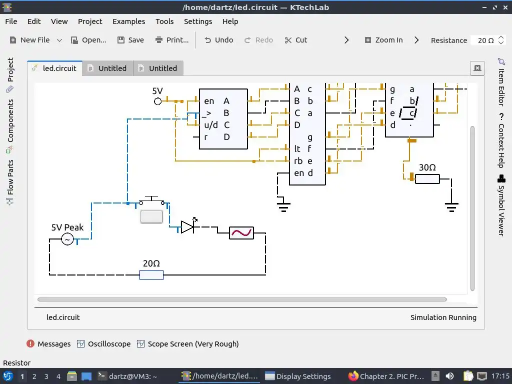Click the horizontal canvas scrollbar
The width and height of the screenshot is (512, 384).
(x=242, y=299)
